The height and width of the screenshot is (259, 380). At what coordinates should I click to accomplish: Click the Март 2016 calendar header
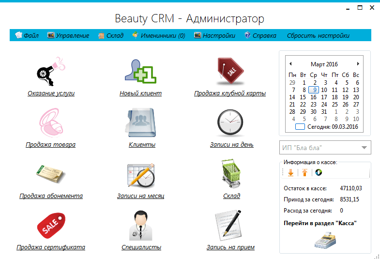click(324, 64)
